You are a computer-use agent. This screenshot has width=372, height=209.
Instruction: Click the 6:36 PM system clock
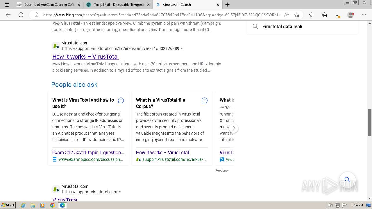pyautogui.click(x=357, y=205)
